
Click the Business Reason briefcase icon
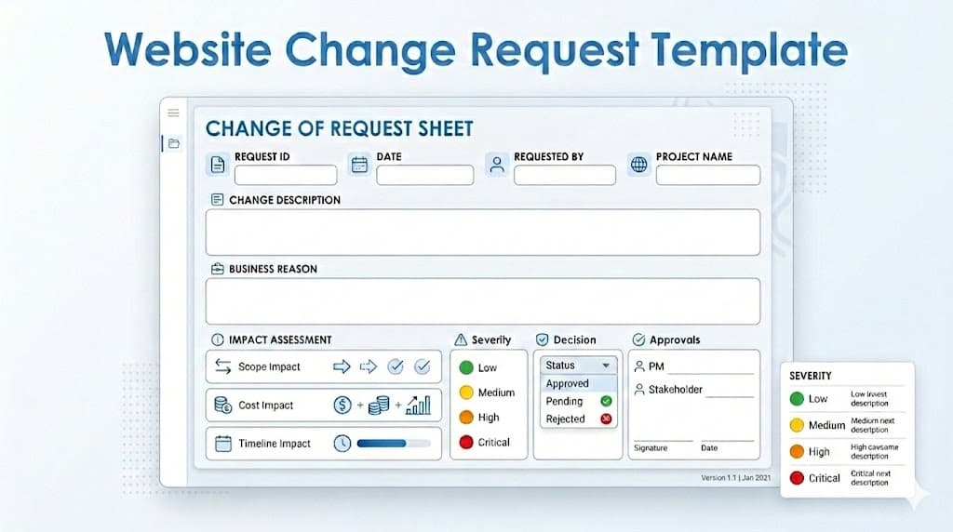pos(217,269)
